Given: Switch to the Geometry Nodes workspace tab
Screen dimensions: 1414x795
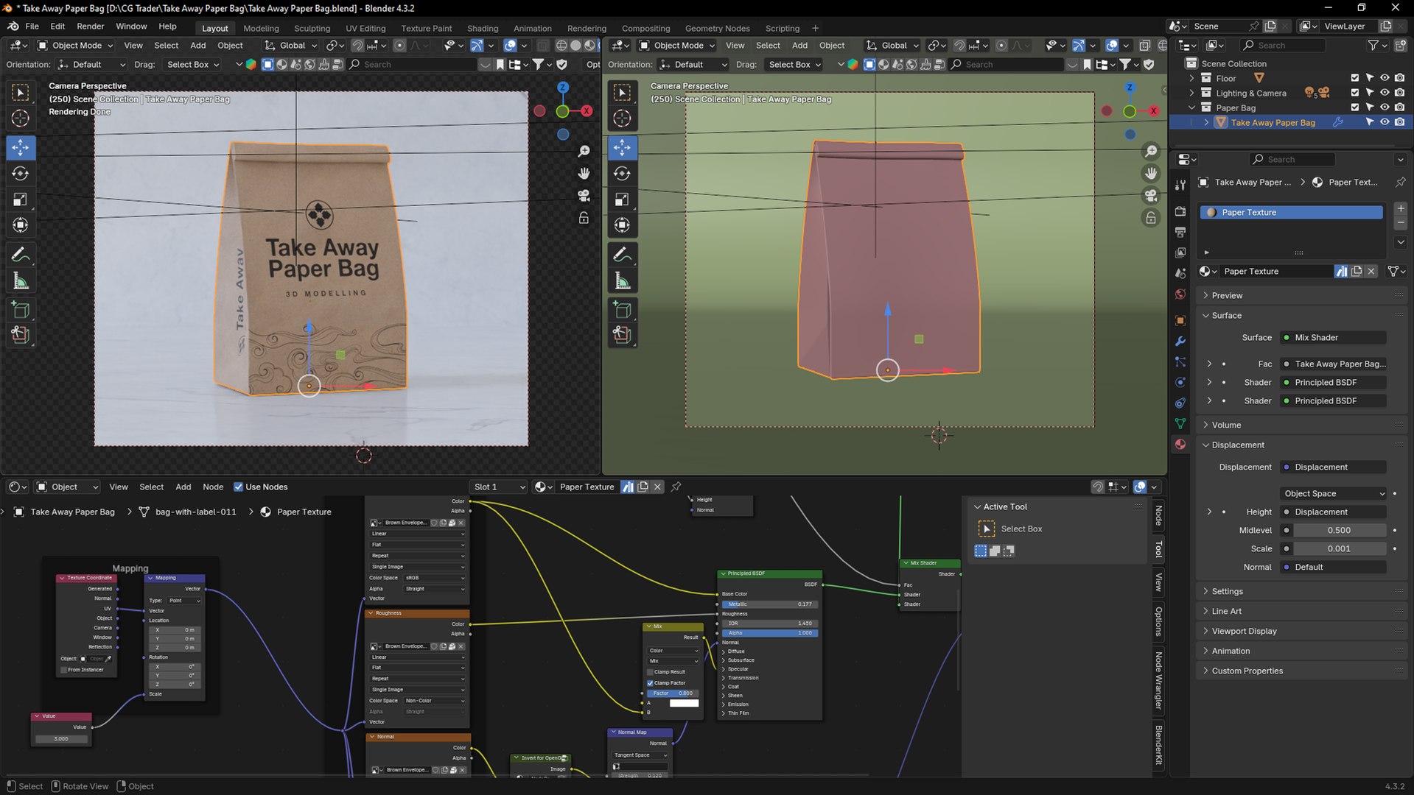Looking at the screenshot, I should 717,28.
